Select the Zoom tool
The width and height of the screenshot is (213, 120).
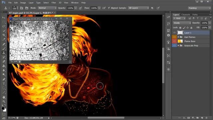[4, 101]
